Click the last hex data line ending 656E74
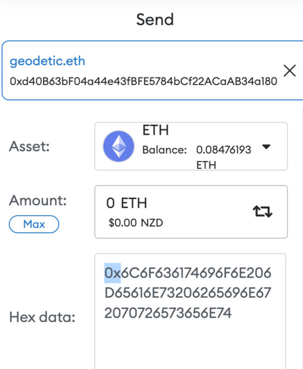 (168, 313)
